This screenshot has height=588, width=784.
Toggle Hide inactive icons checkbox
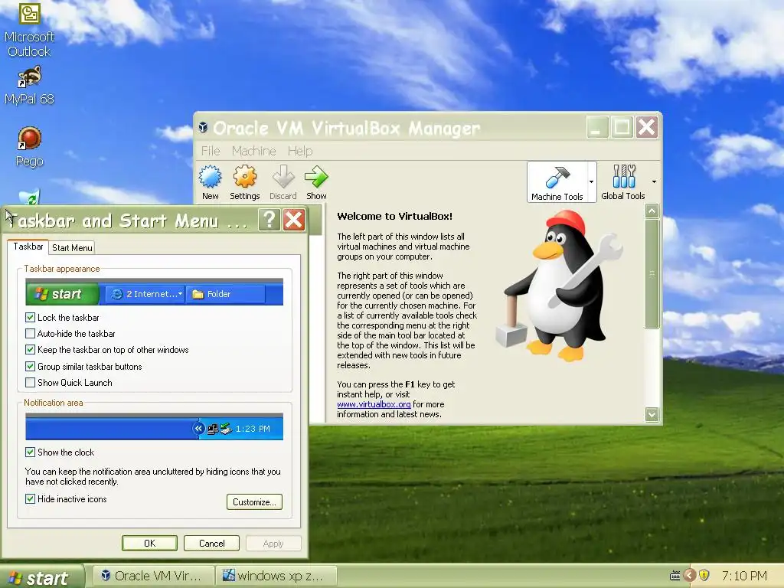coord(30,499)
